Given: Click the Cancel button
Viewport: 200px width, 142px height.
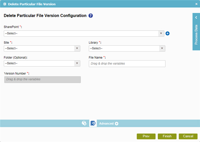Looking at the screenshot, I should 188,136.
